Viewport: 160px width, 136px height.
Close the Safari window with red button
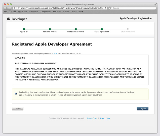tap(5, 4)
